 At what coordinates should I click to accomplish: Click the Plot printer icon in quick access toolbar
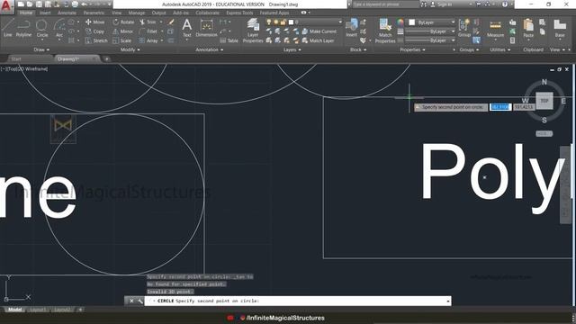[x=75, y=4]
